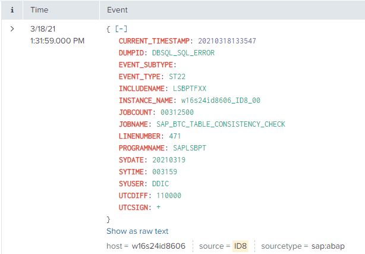Select host value w16s24id8606
365x254 pixels.
(x=159, y=246)
